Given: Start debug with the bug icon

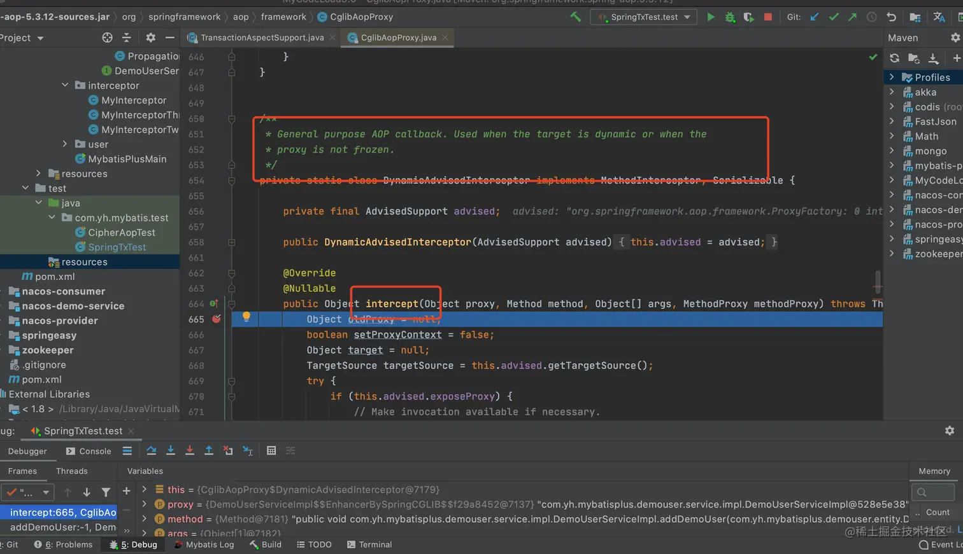Looking at the screenshot, I should [730, 17].
